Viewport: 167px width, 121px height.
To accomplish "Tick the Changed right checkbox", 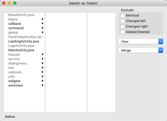I will point(123,26).
